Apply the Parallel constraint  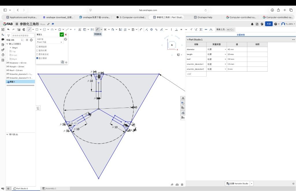[156, 29]
